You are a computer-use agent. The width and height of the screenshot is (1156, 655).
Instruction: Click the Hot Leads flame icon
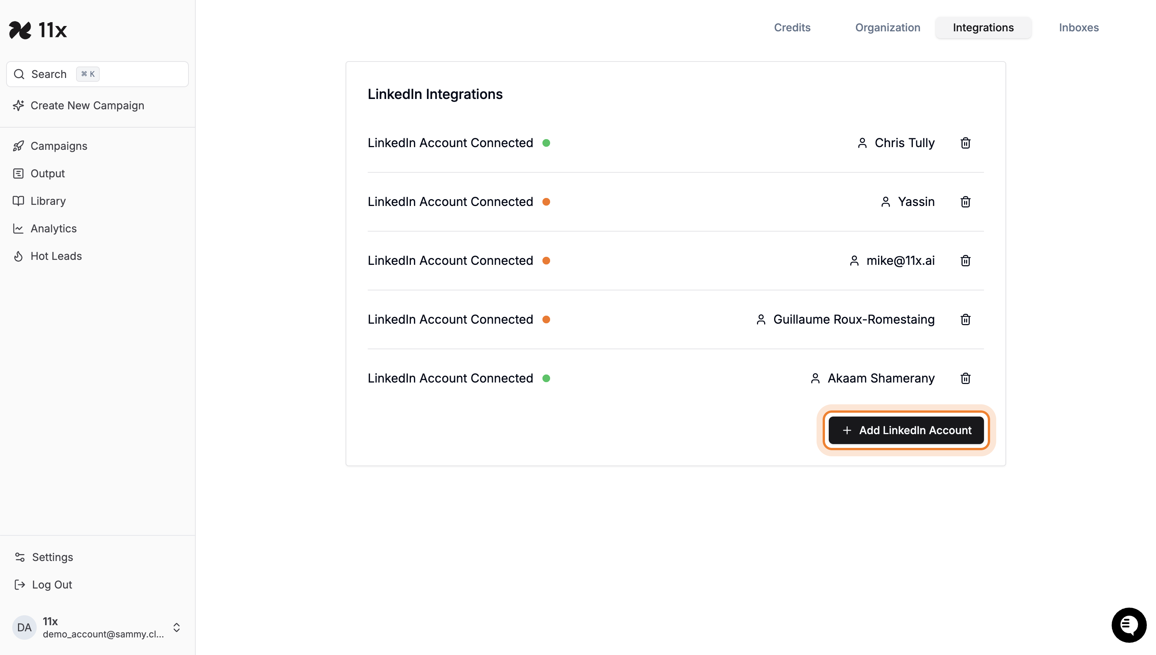tap(18, 256)
